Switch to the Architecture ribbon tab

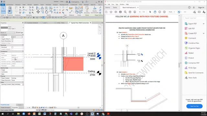coord(10,5)
